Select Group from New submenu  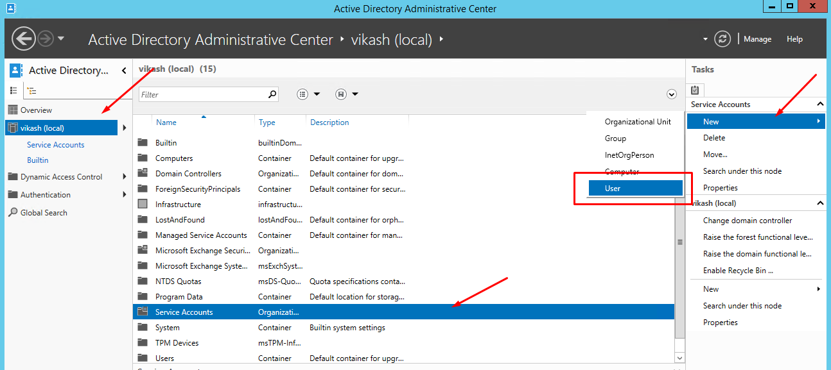pos(615,139)
